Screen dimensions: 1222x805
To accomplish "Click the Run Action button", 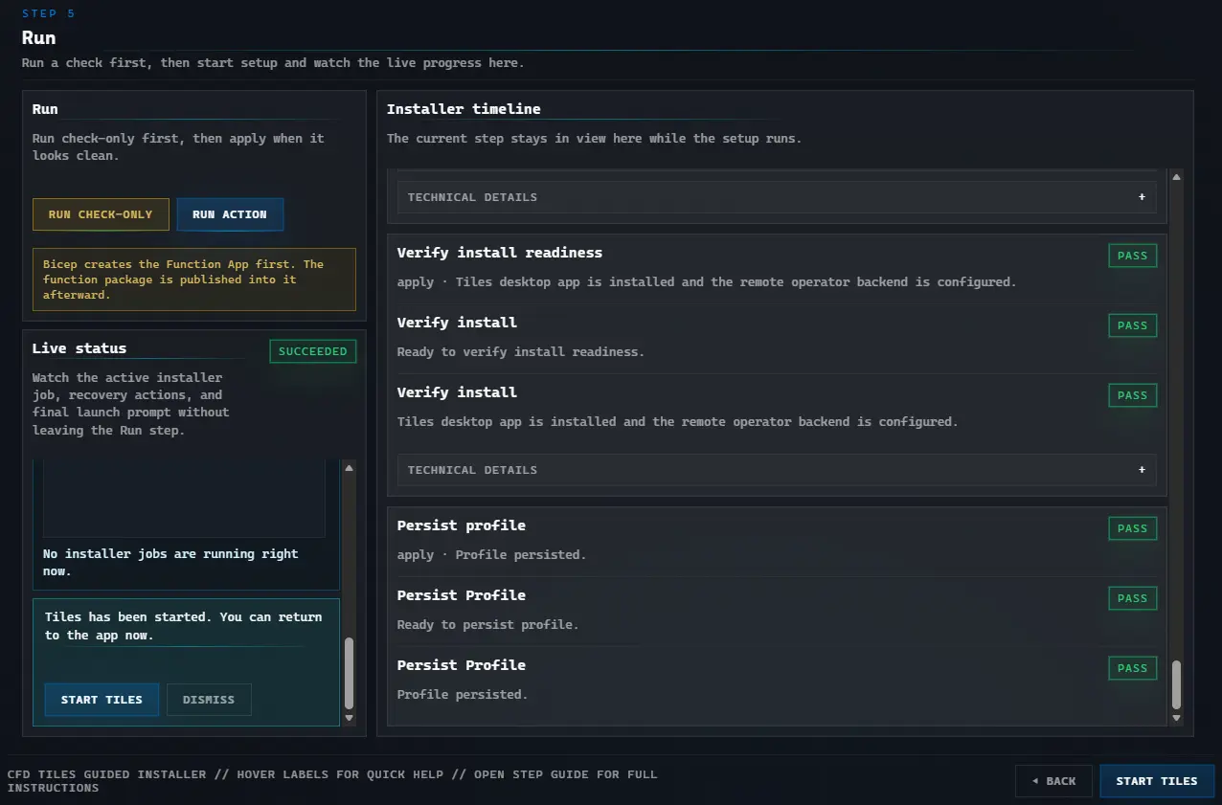I will pos(230,214).
